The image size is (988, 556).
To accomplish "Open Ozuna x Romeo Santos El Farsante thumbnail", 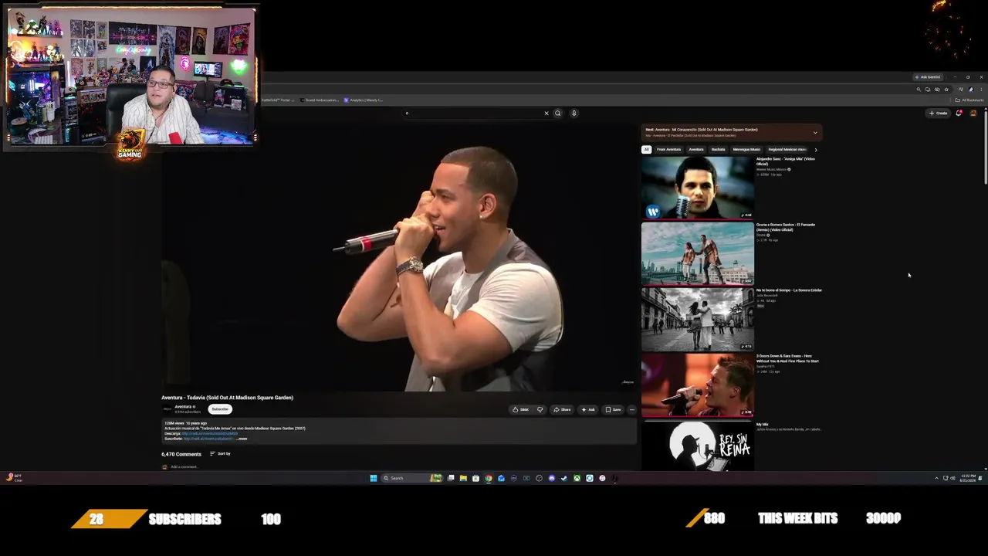I will click(697, 253).
